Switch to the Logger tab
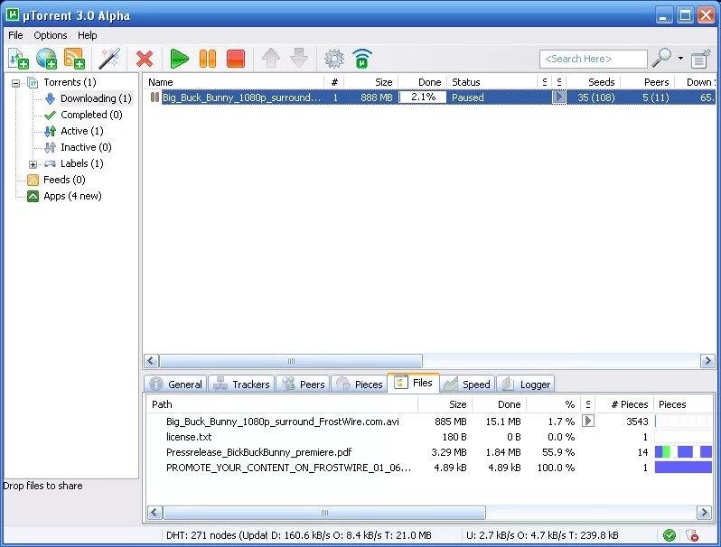The image size is (721, 547). 526,384
